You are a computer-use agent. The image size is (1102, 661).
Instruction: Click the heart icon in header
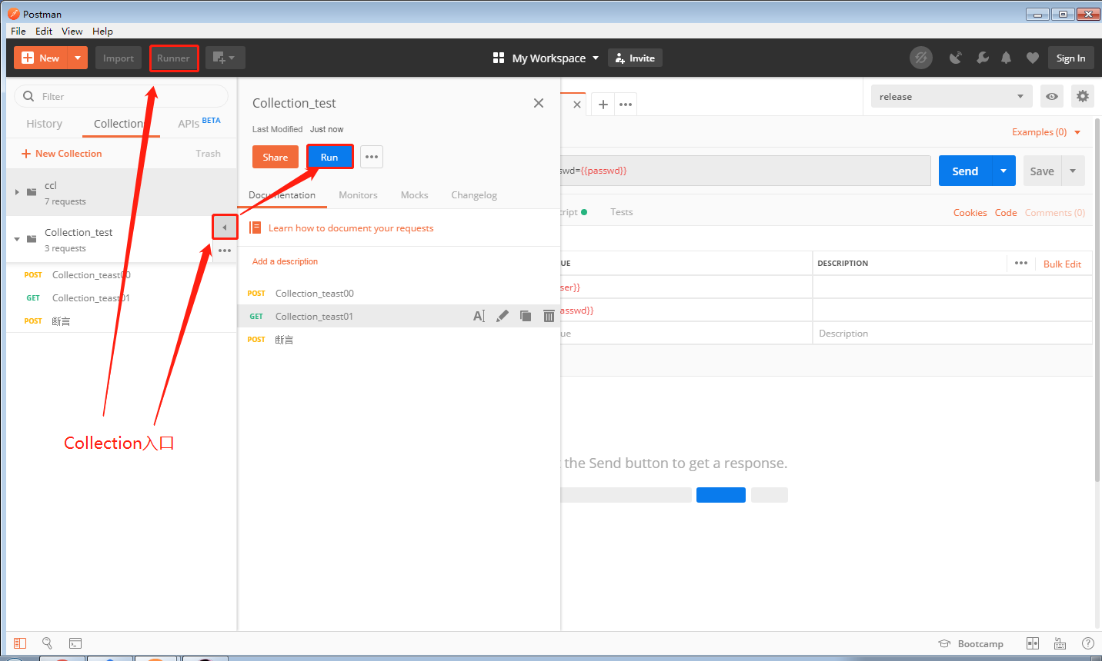click(1033, 58)
